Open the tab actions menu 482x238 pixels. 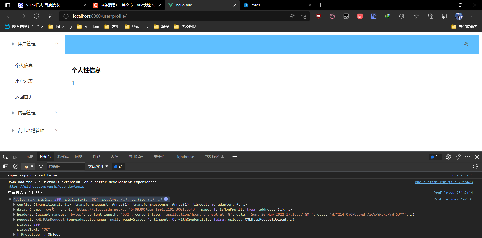8,5
